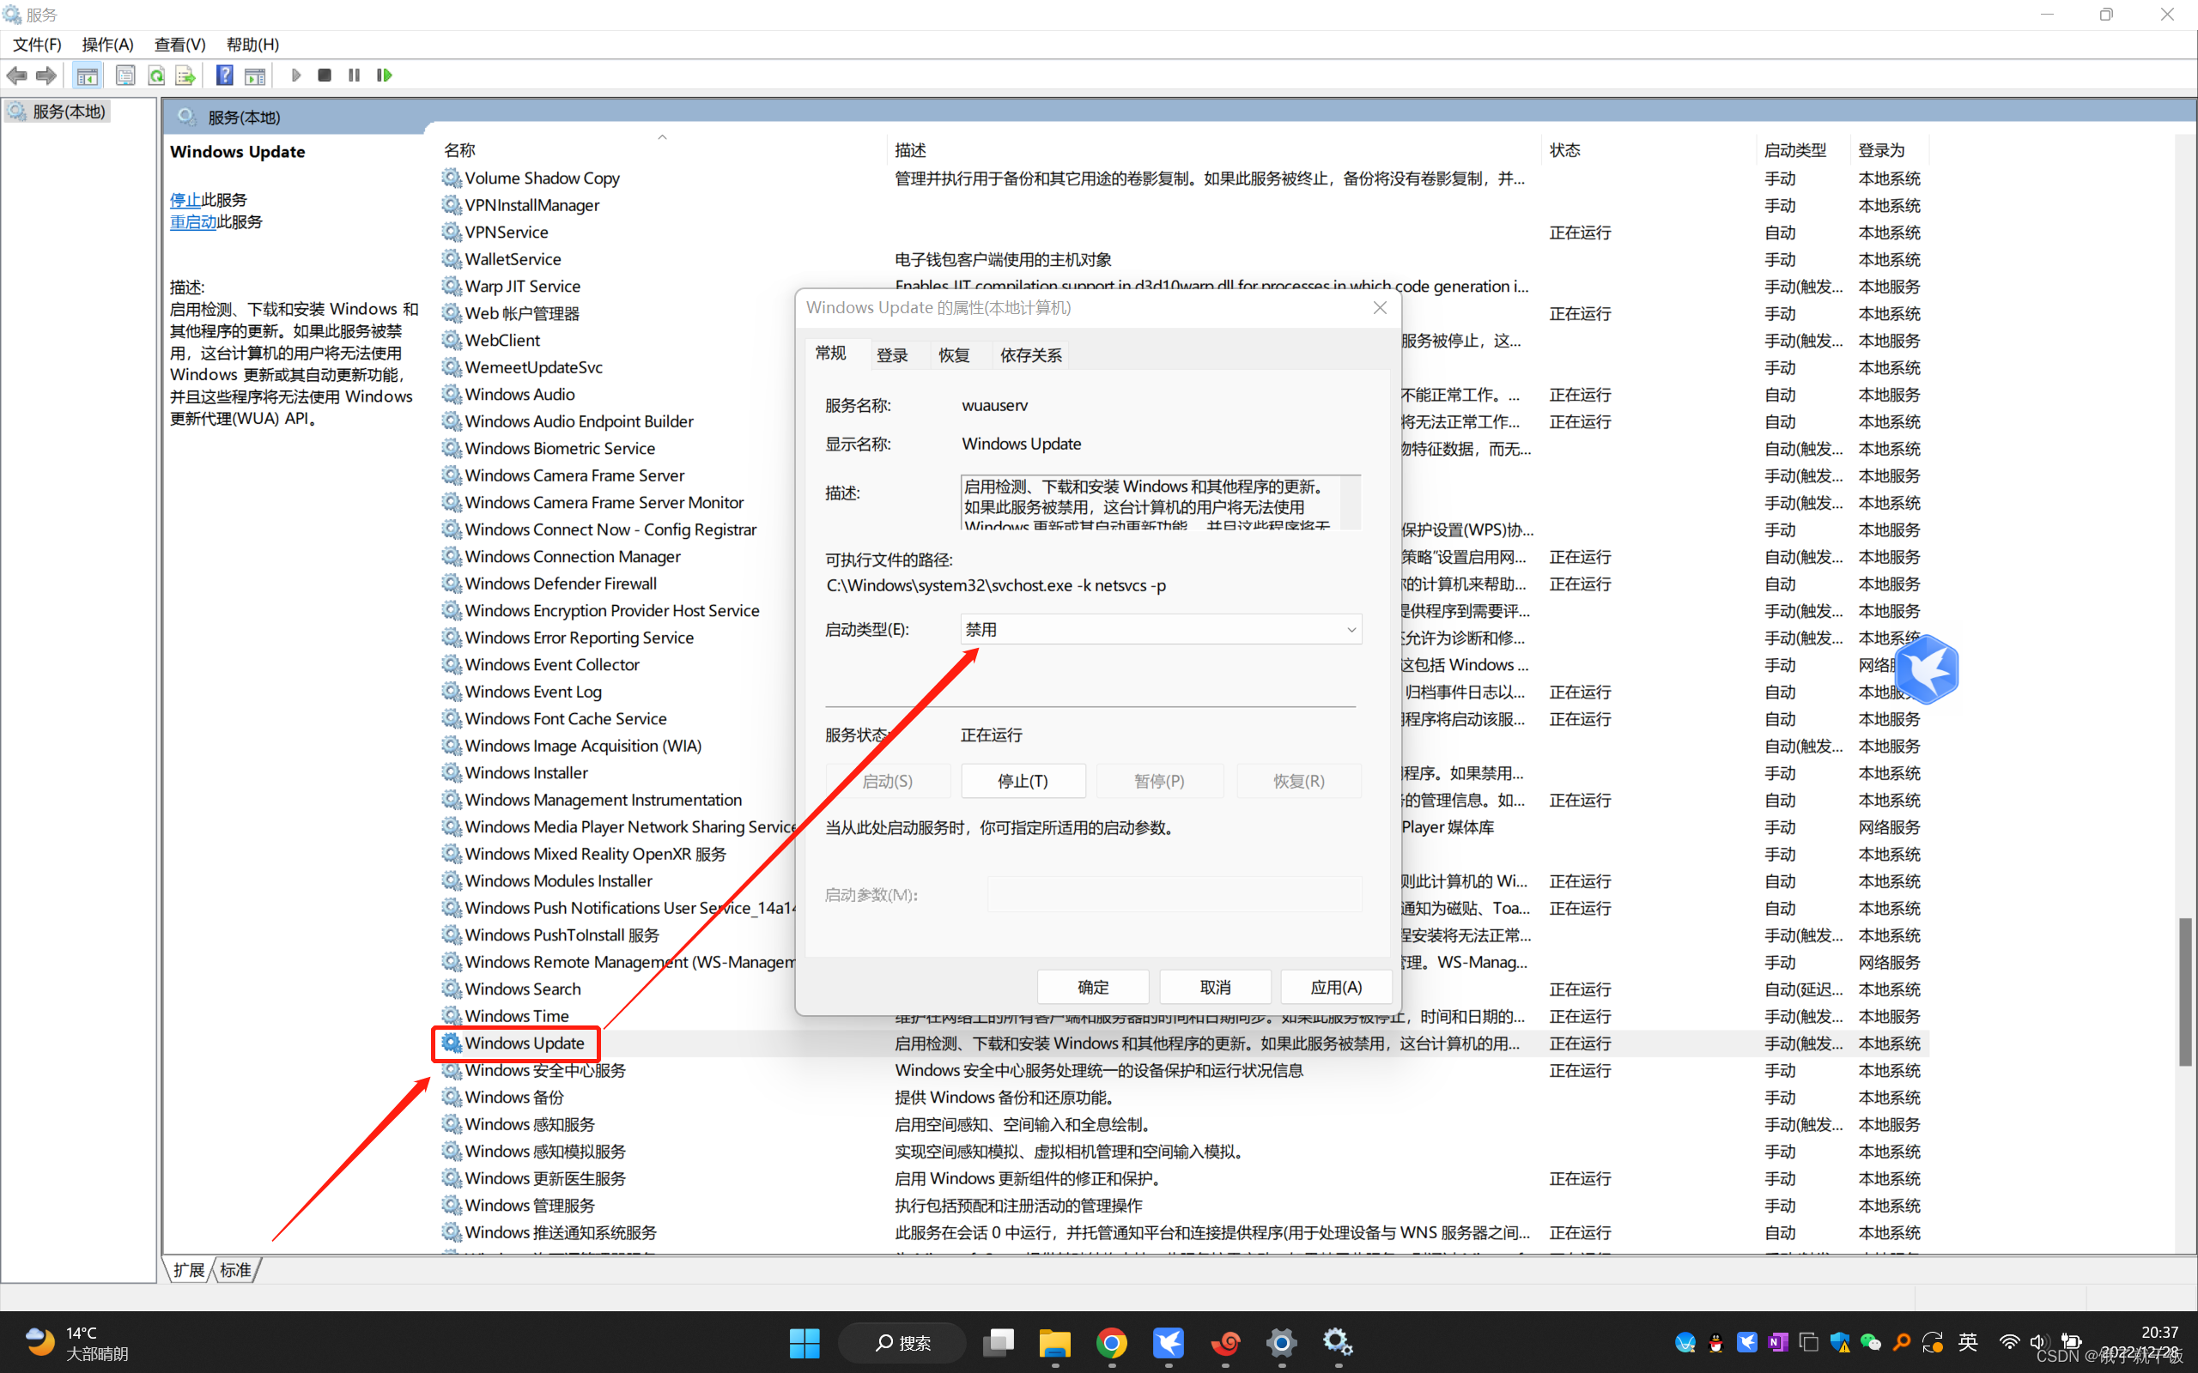This screenshot has width=2198, height=1373.
Task: Click the QQ penguin tray icon
Action: pos(1715,1342)
